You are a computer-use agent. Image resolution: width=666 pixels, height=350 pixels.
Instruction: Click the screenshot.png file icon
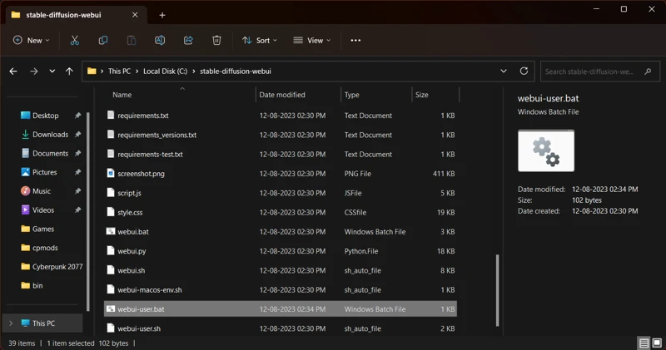111,173
